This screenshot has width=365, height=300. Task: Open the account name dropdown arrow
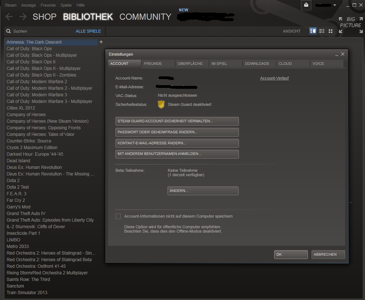(x=335, y=5)
